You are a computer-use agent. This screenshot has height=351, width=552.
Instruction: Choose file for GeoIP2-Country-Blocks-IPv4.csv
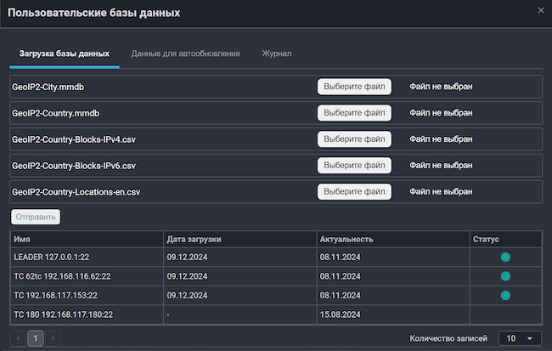tap(354, 139)
